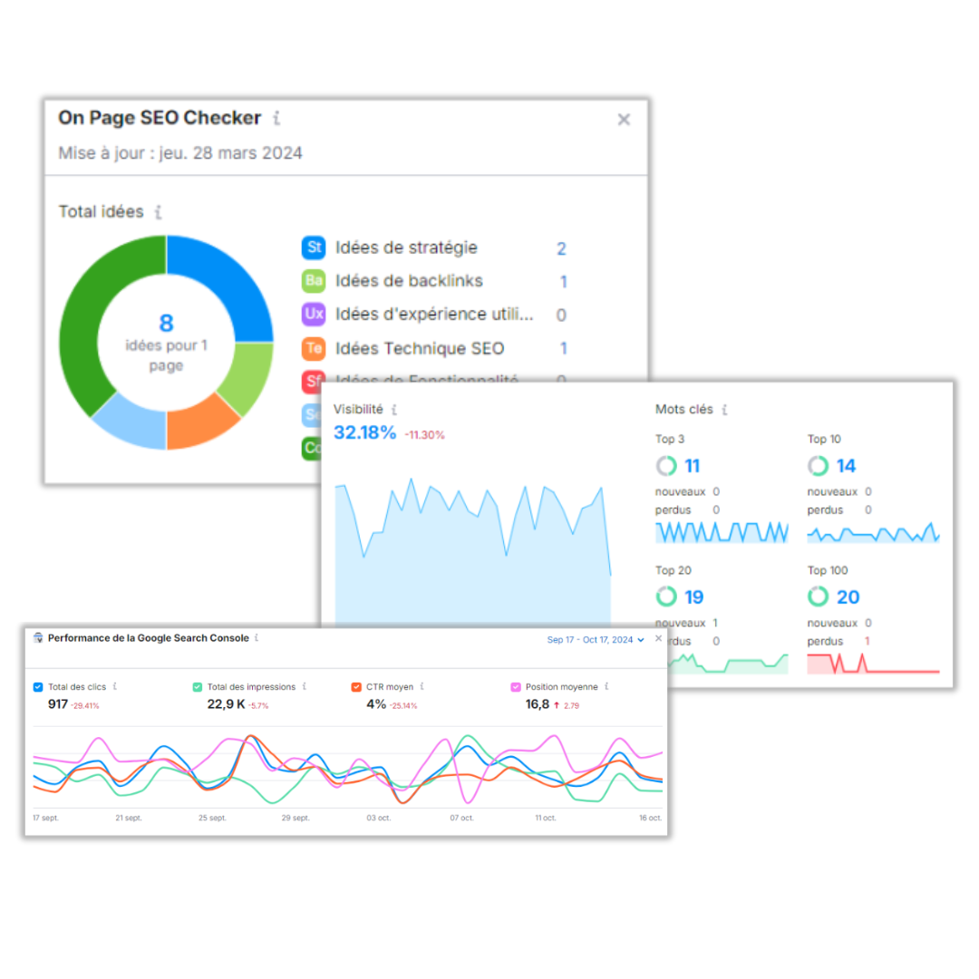Click the Search Console performance line chart
This screenshot has height=979, width=979.
pyautogui.click(x=347, y=768)
